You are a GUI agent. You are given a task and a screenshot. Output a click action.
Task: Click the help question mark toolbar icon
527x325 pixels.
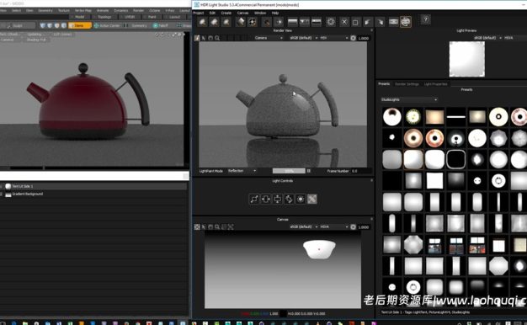425,20
